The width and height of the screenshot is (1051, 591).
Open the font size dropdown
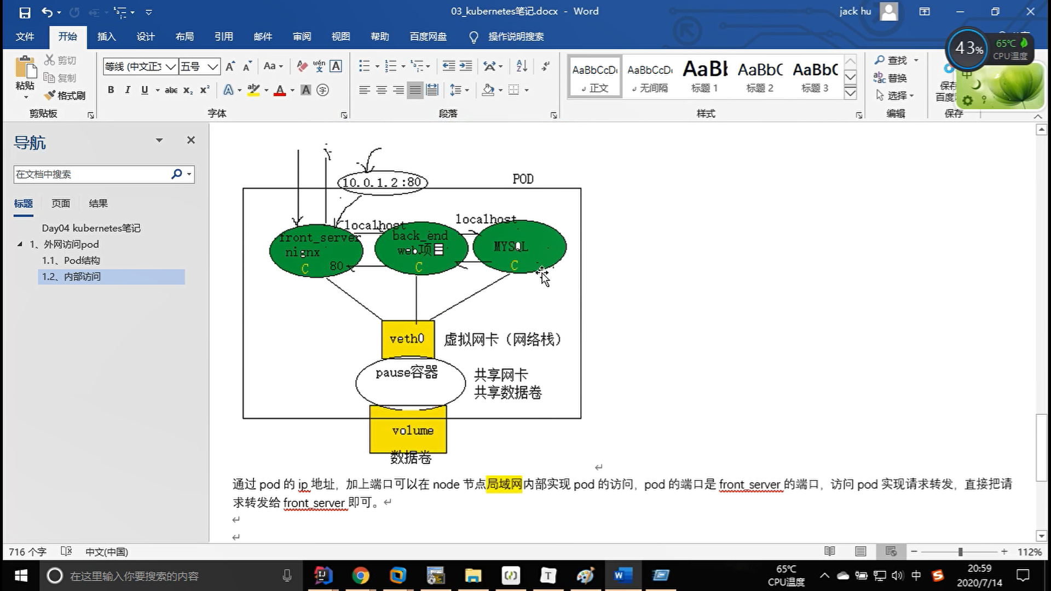pyautogui.click(x=213, y=67)
